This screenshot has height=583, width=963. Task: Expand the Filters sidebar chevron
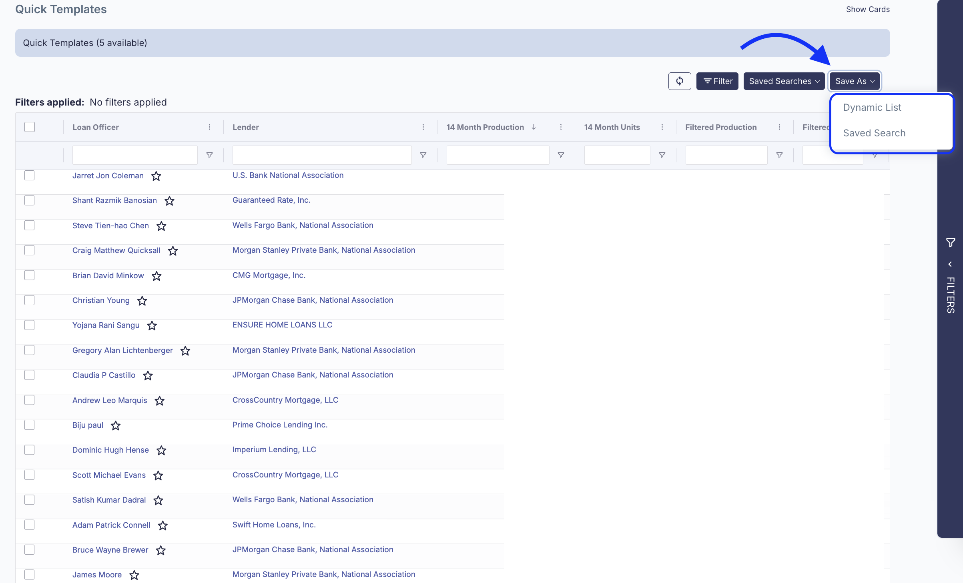click(x=950, y=264)
